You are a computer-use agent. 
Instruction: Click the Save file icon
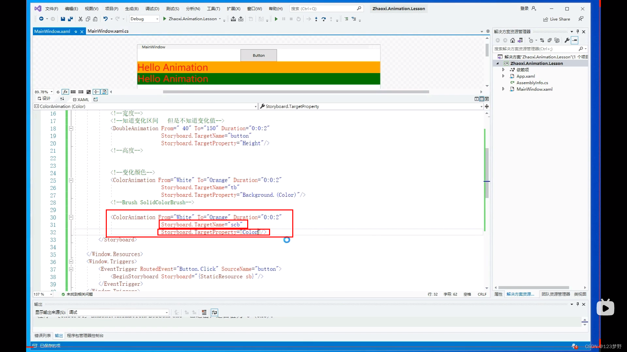[63, 19]
